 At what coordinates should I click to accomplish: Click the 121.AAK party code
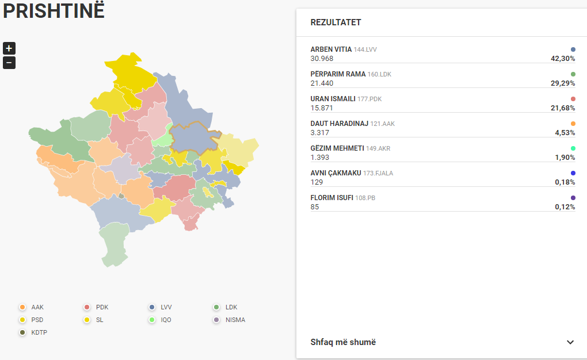point(382,124)
